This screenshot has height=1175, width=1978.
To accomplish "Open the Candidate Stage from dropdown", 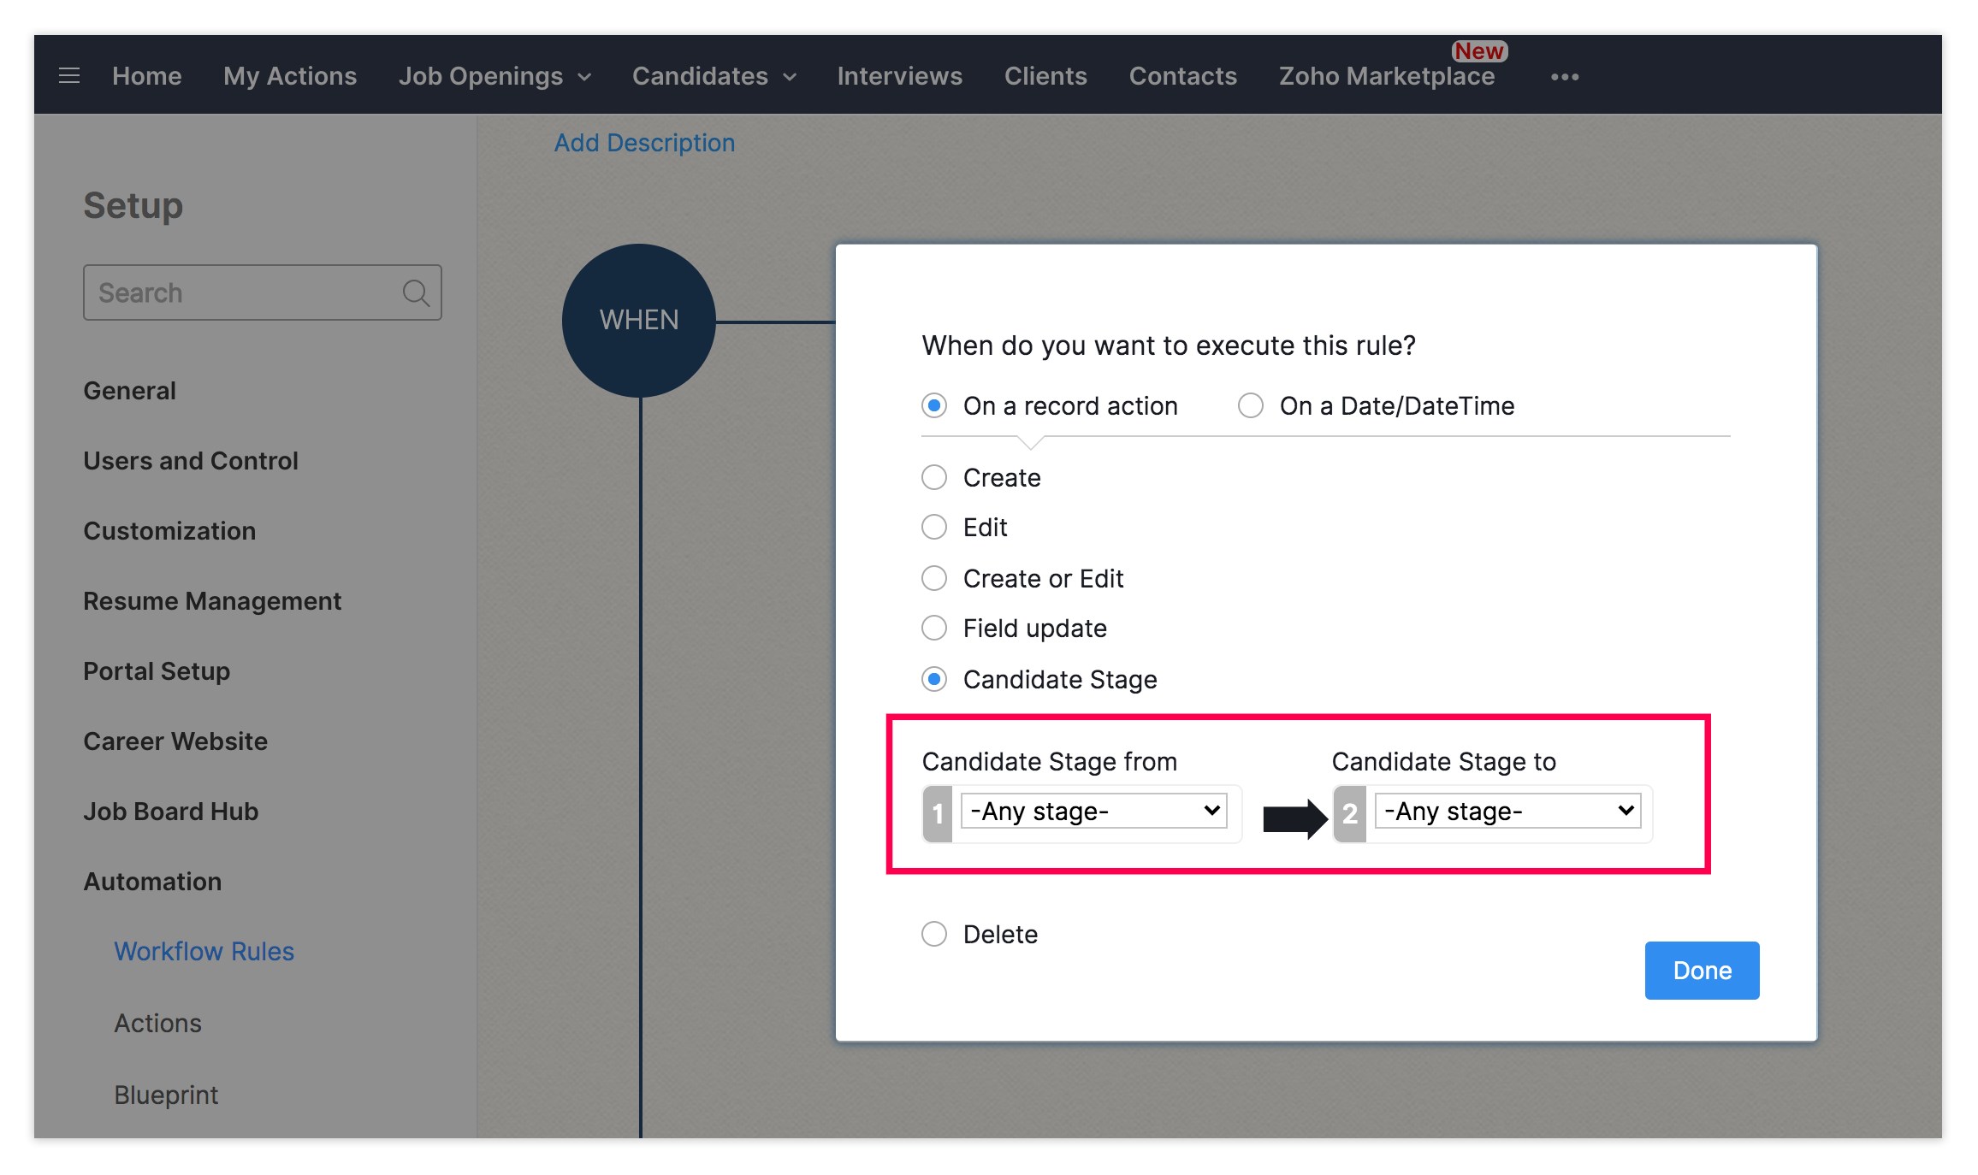I will (1093, 811).
